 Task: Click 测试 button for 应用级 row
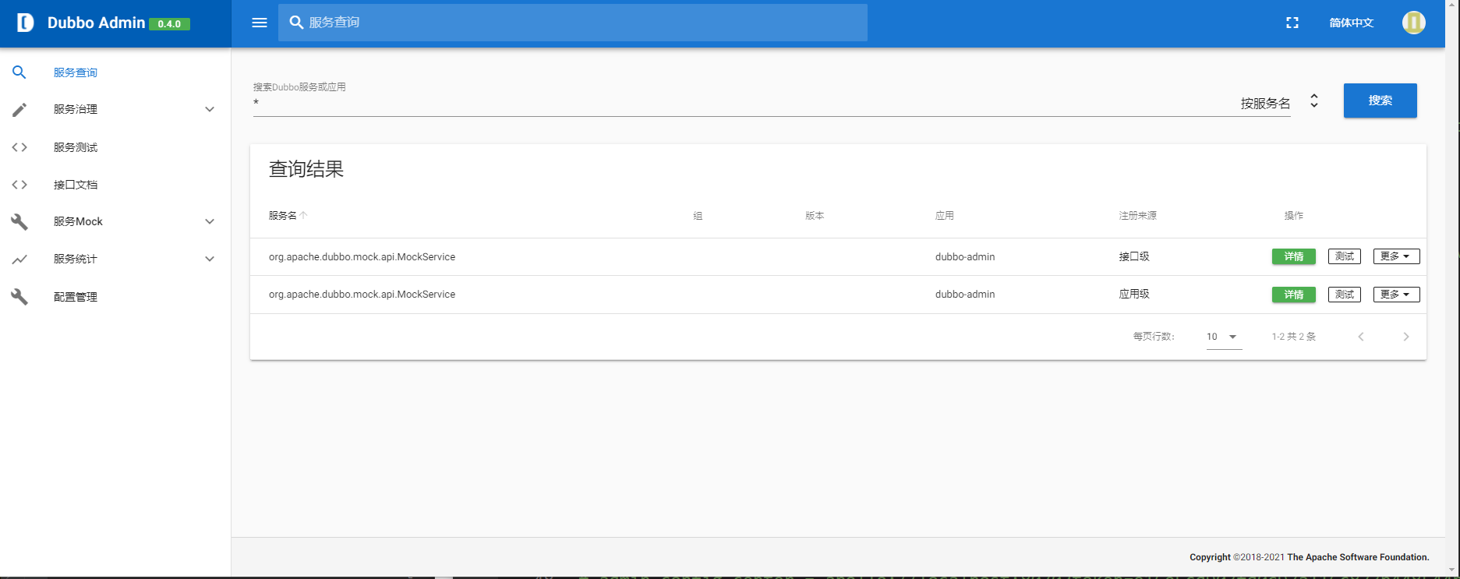[x=1345, y=295]
